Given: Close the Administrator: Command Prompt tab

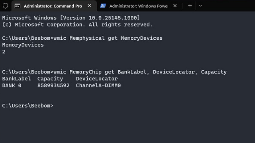Looking at the screenshot, I should (x=89, y=6).
